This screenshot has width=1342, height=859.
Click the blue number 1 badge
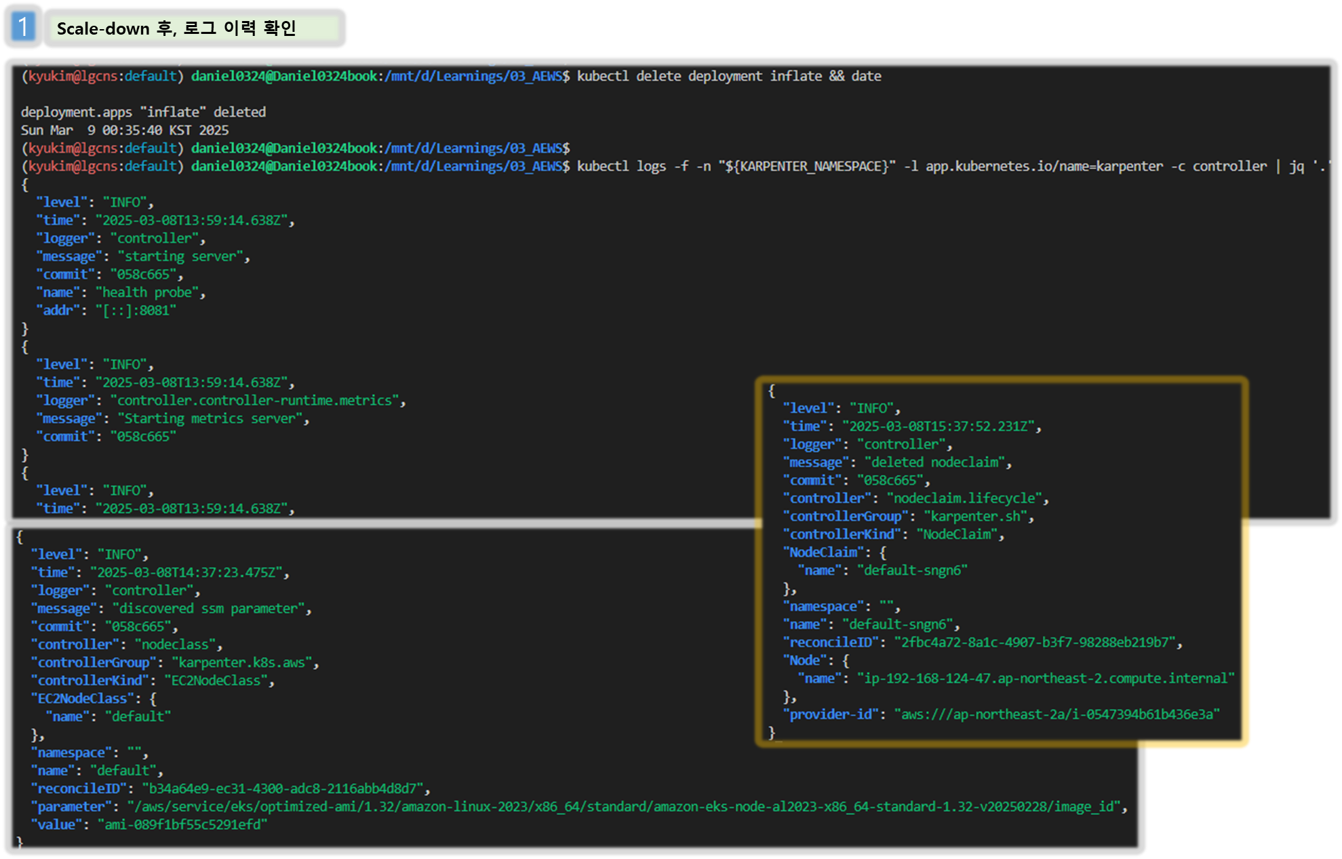tap(24, 28)
